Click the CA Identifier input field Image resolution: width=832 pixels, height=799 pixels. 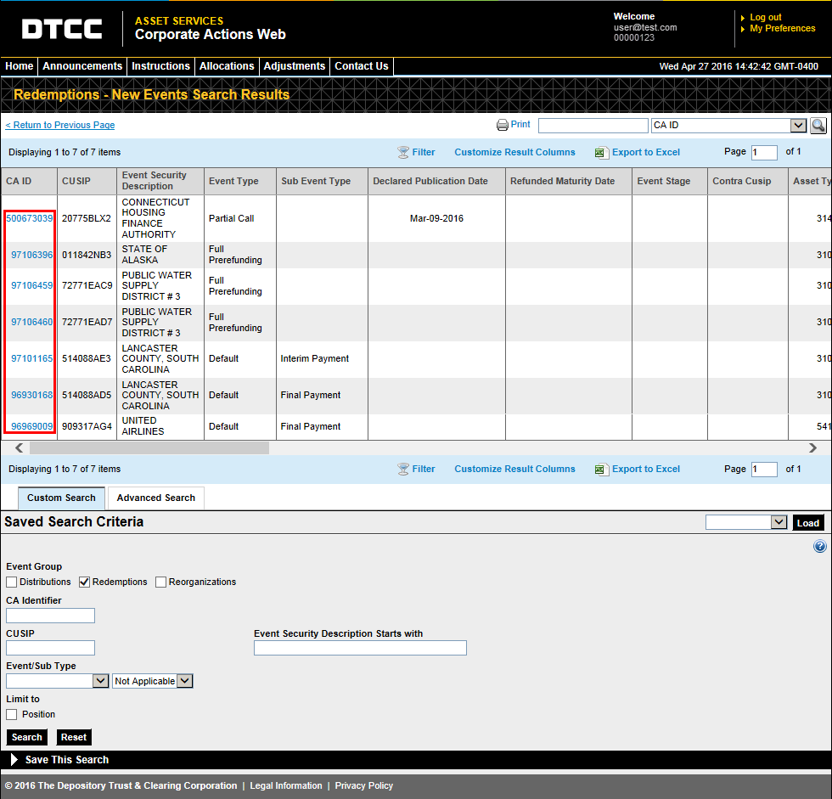click(x=50, y=616)
